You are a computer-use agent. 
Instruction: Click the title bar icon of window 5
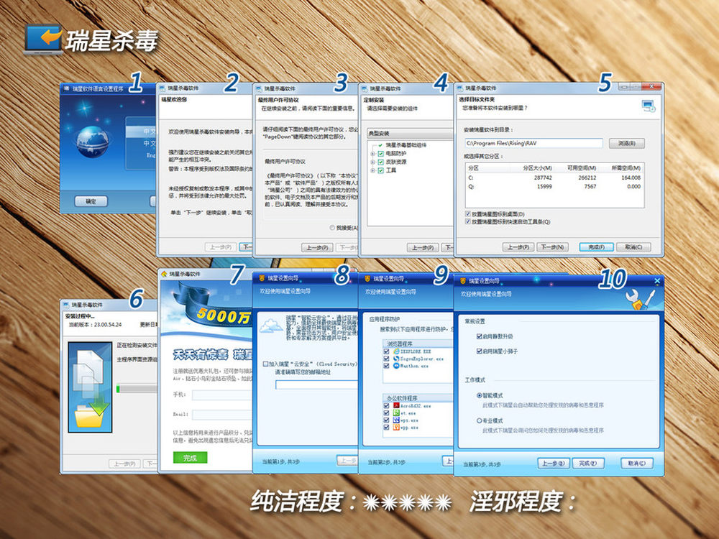460,88
